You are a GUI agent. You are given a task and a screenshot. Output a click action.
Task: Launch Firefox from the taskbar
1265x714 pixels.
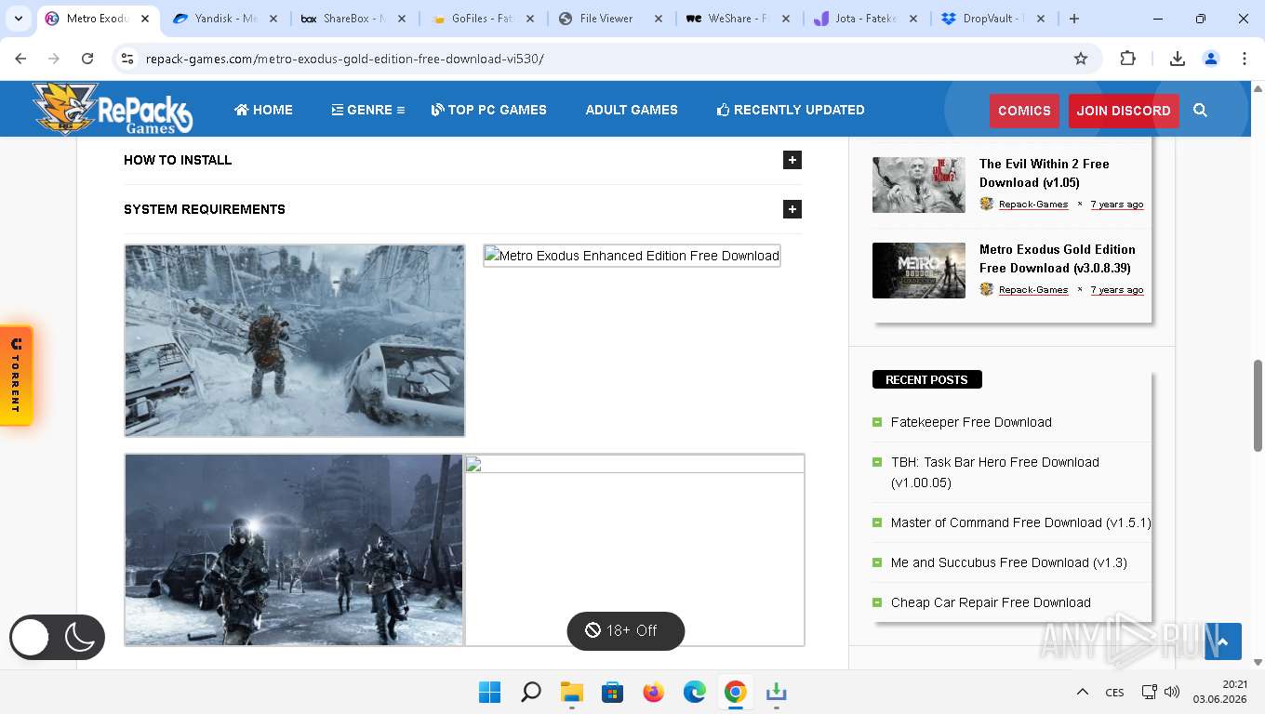coord(654,692)
